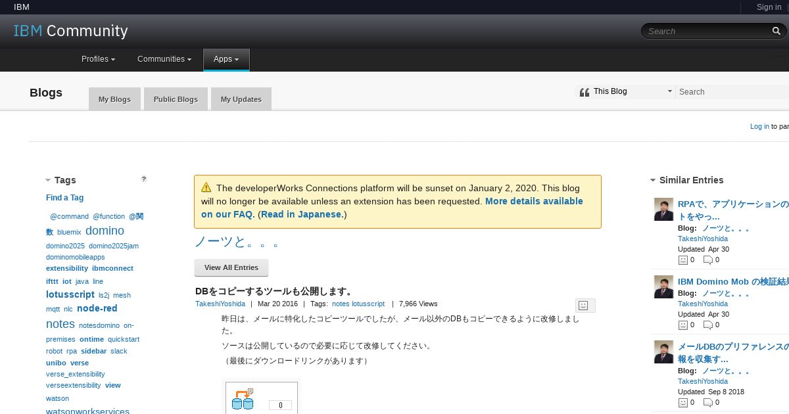This screenshot has width=789, height=414.
Task: Select the unibo tag in the tag cloud
Action: tap(56, 363)
